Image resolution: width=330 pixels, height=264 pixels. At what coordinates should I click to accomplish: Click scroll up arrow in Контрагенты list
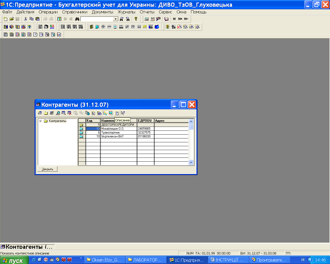click(191, 121)
